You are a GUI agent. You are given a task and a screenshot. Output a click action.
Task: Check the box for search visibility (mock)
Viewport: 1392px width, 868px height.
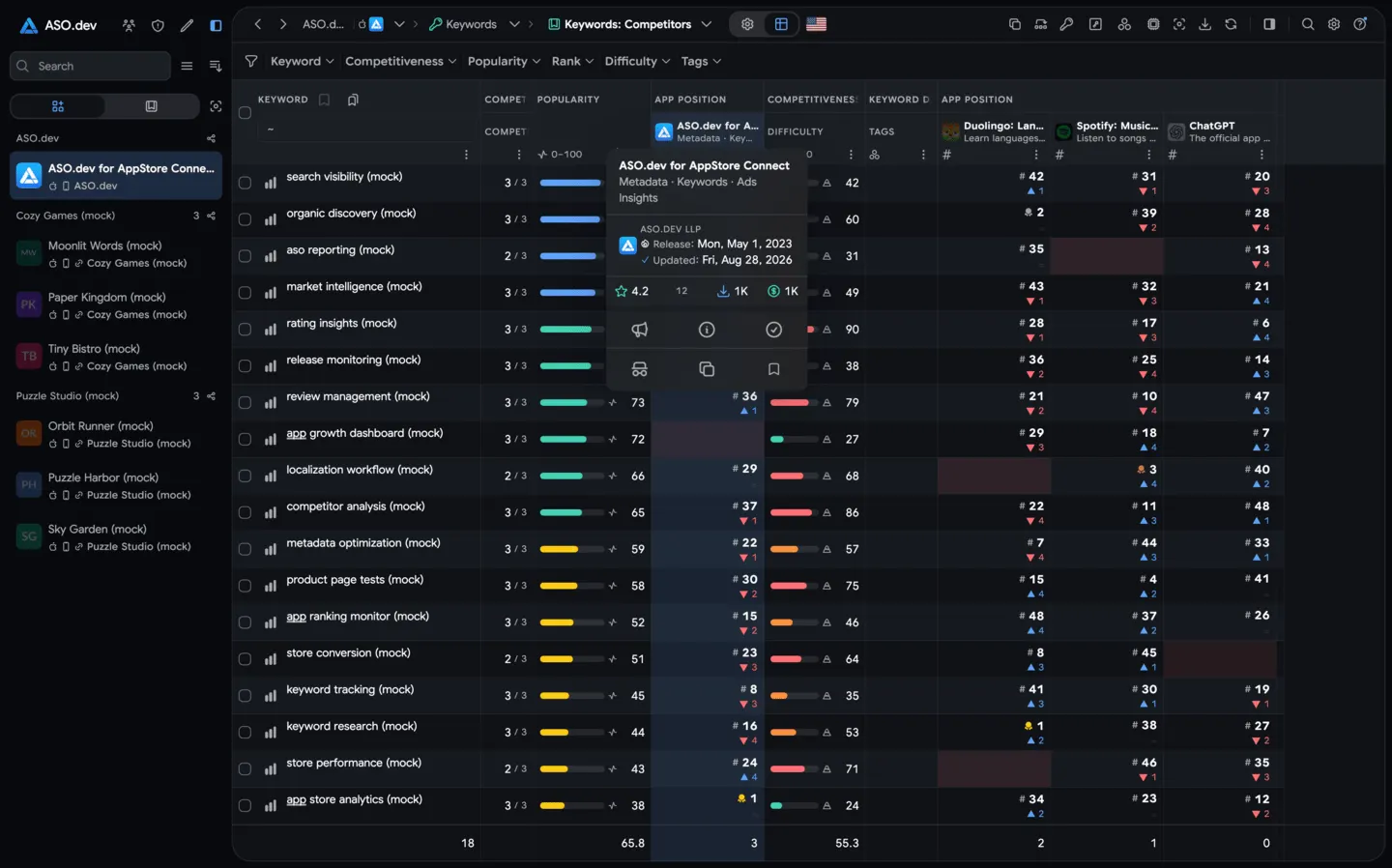(x=245, y=183)
